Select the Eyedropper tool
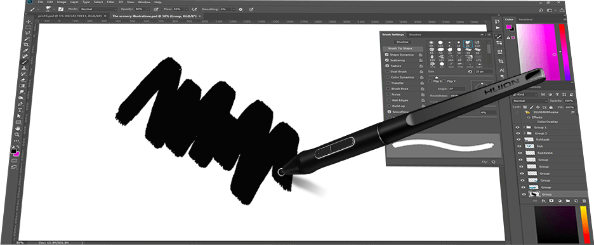This screenshot has height=245, width=594. [x=25, y=51]
